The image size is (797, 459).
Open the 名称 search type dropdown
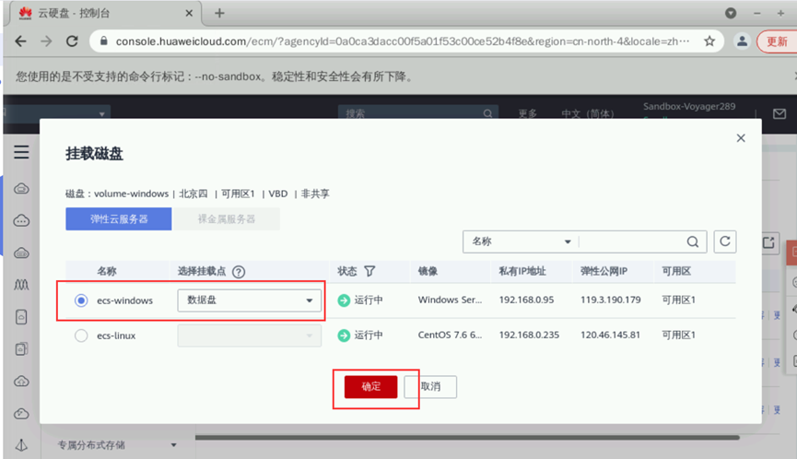click(521, 241)
